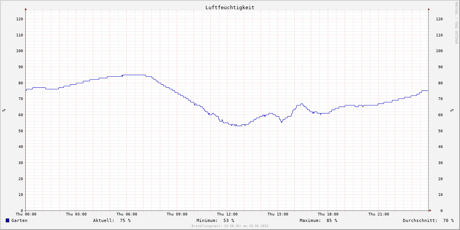Click the Thu 06:00 time axis label

[127, 214]
